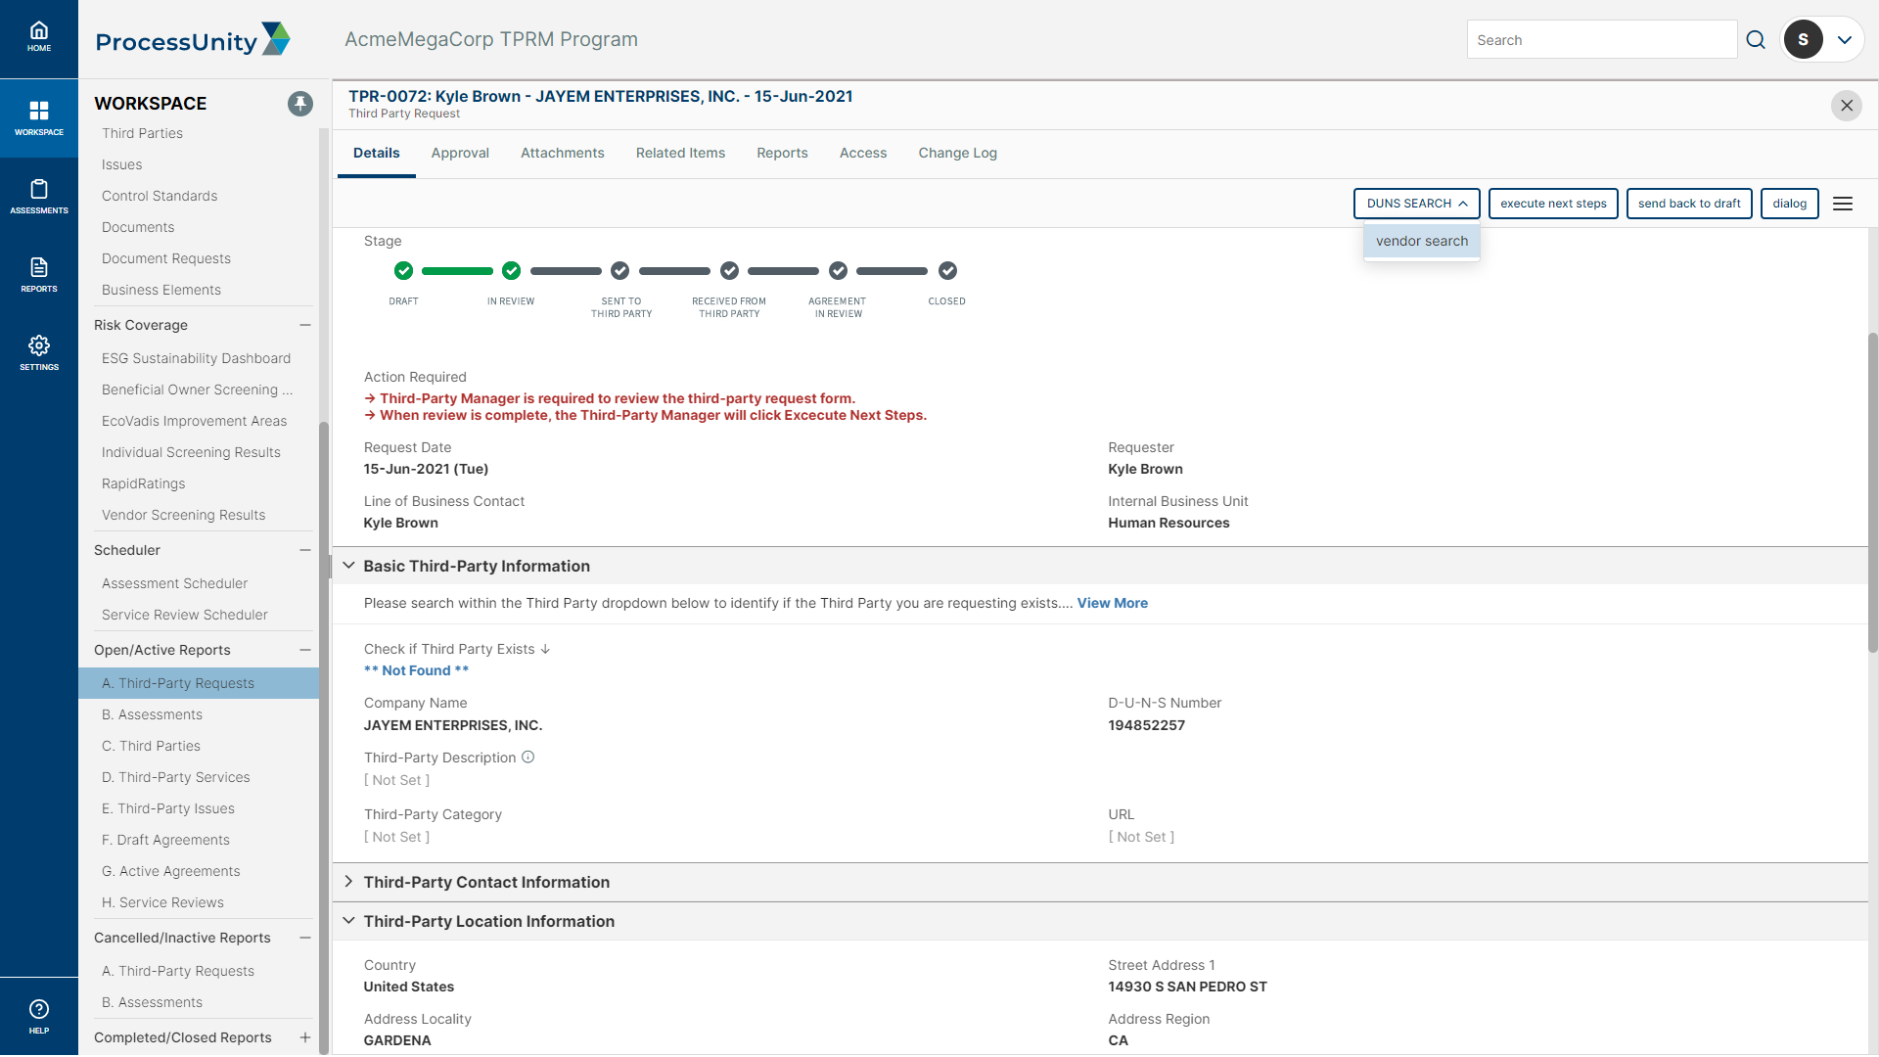Open the Reports tab of the request
This screenshot has width=1879, height=1057.
(782, 153)
